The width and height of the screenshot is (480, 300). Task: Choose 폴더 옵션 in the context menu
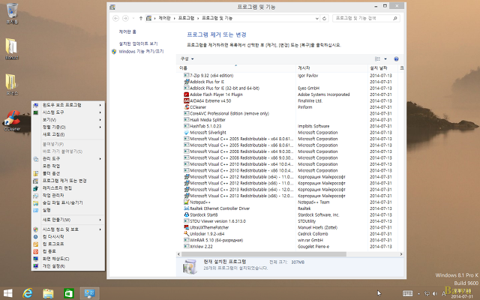[68, 173]
